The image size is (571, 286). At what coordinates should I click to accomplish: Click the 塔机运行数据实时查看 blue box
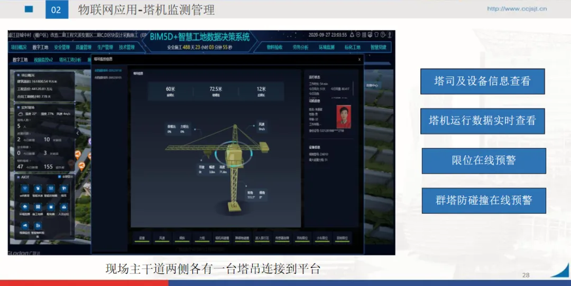483,121
